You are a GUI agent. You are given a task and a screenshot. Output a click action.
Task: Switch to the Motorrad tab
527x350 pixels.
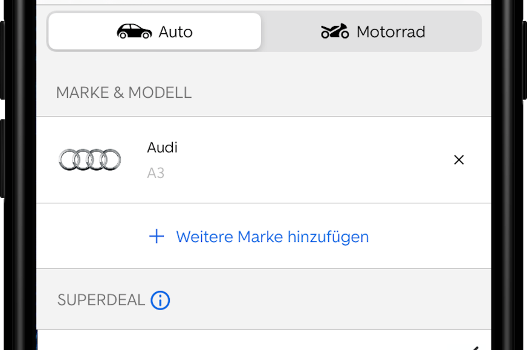[x=372, y=31]
